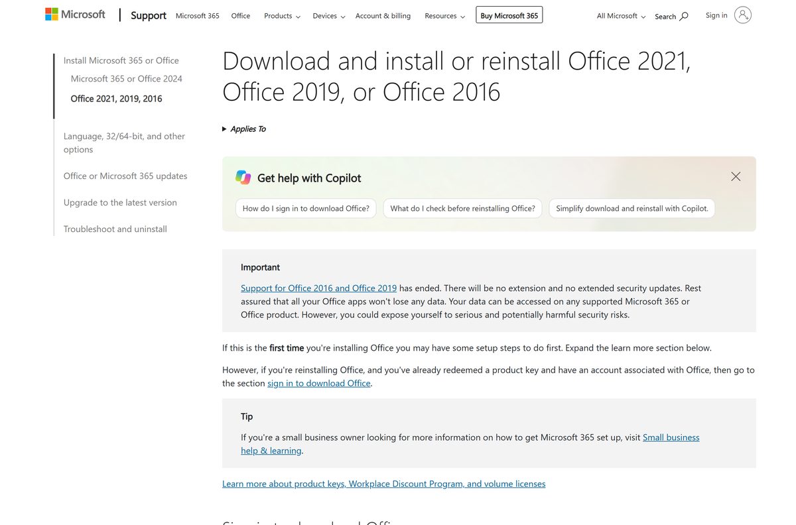Click the Buy Microsoft 365 button
The width and height of the screenshot is (796, 525).
click(x=509, y=15)
